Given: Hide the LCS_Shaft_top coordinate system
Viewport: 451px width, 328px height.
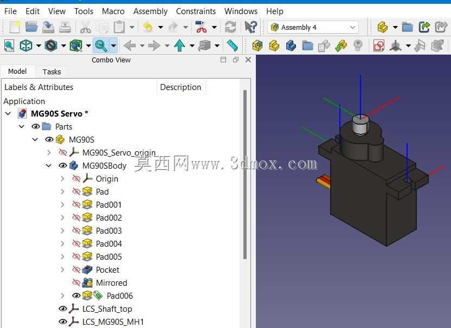Looking at the screenshot, I should pos(63,308).
